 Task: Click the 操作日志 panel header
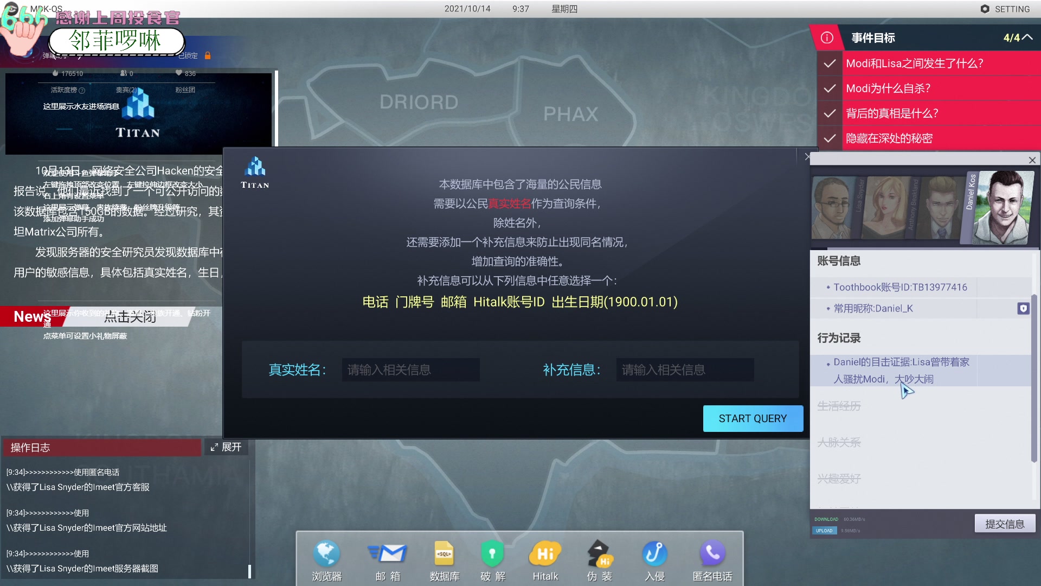coord(101,447)
